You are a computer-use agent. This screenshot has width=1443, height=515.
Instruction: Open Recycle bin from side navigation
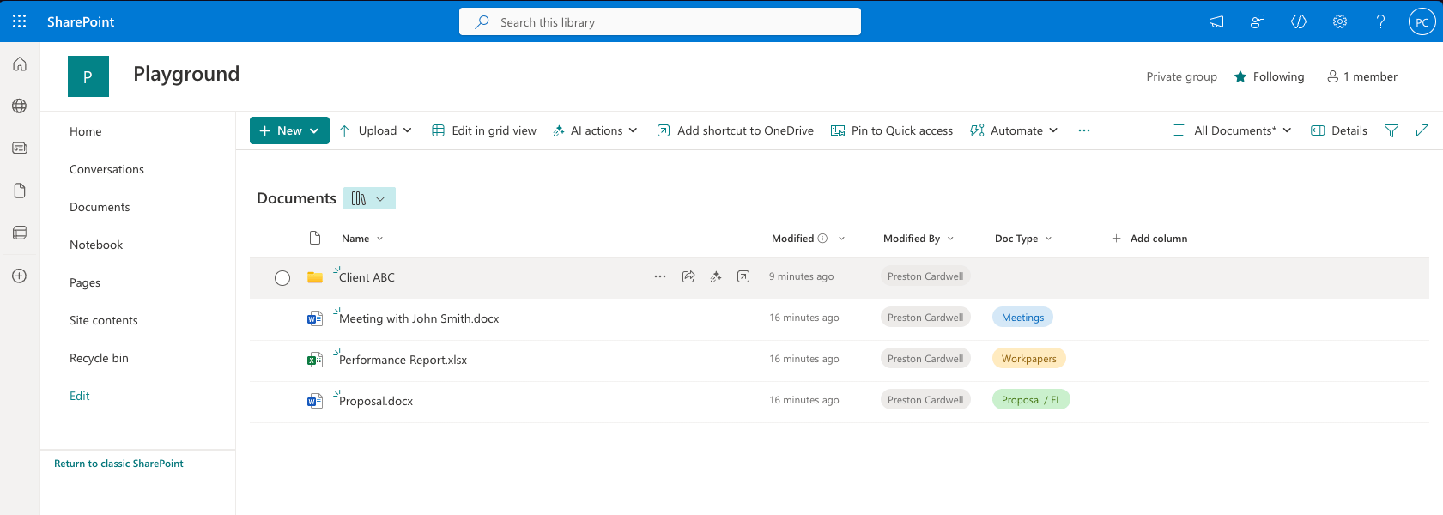click(x=99, y=358)
